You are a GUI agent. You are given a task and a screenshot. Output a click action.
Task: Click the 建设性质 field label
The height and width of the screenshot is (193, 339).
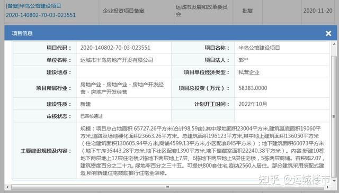click(x=59, y=104)
